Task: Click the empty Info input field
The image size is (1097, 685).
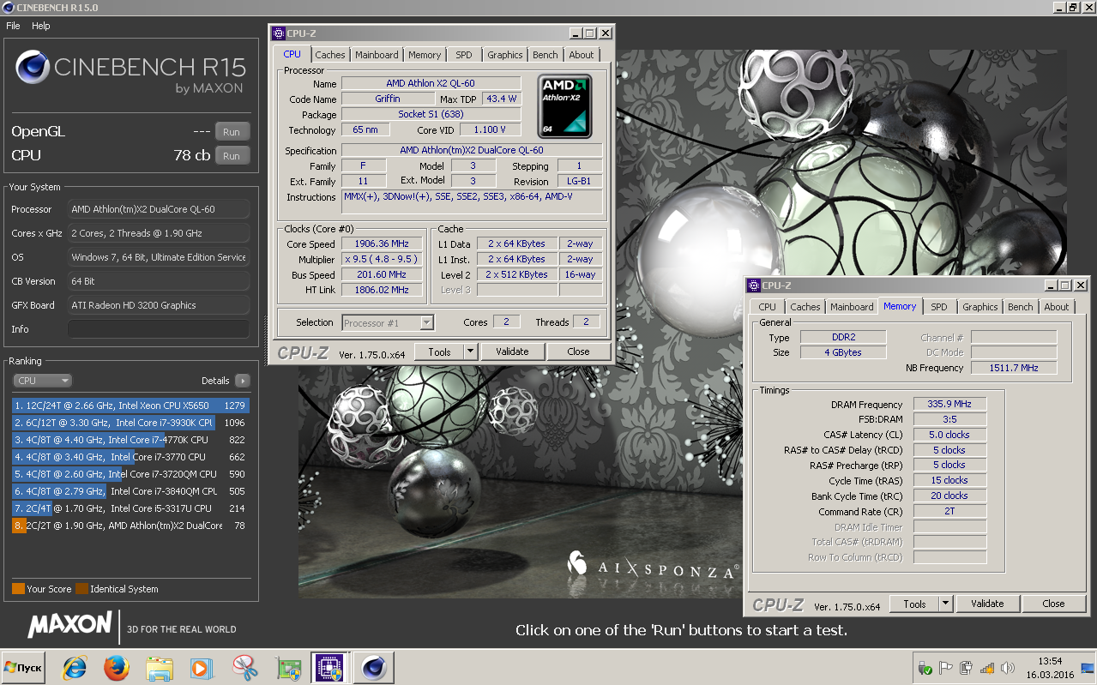Action: [159, 329]
